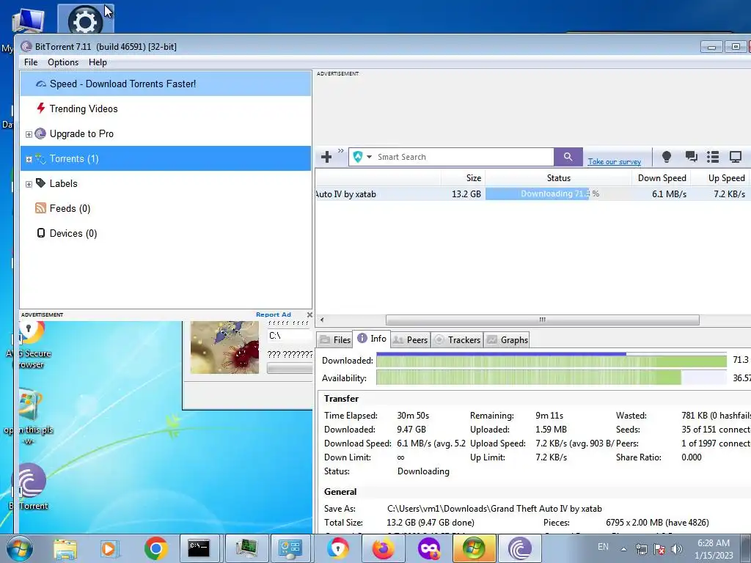This screenshot has width=751, height=563.
Task: Sort by Size column header
Action: pos(463,178)
